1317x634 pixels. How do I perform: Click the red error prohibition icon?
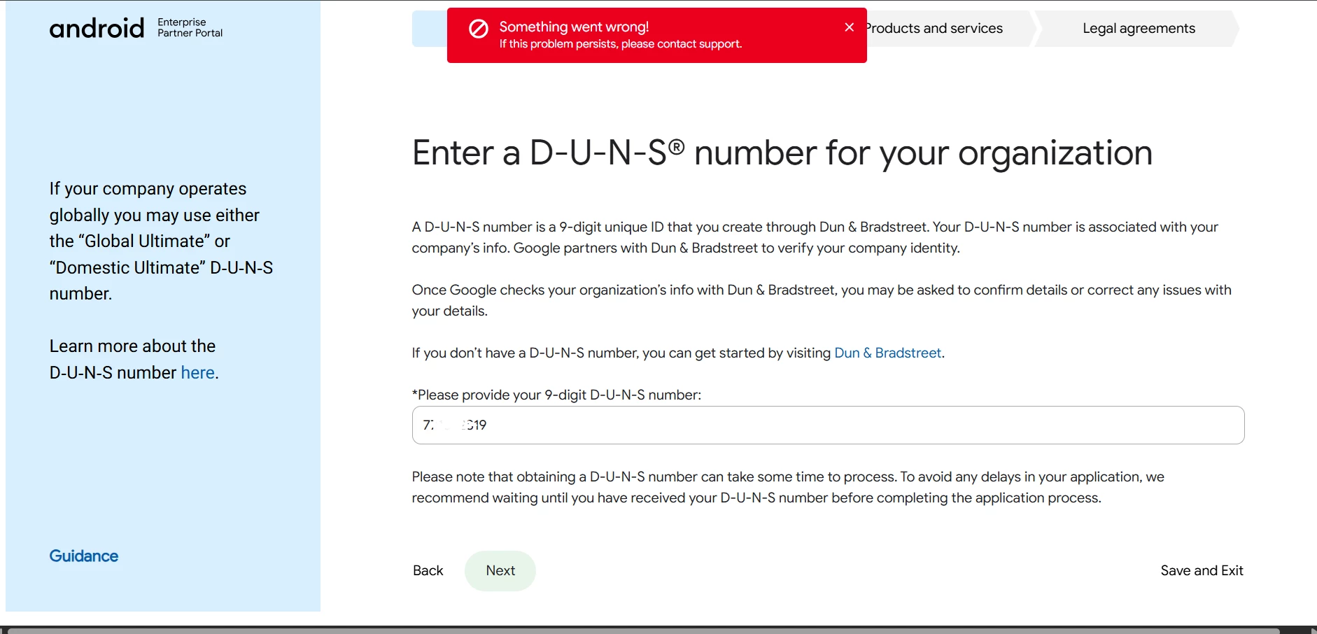(x=479, y=29)
